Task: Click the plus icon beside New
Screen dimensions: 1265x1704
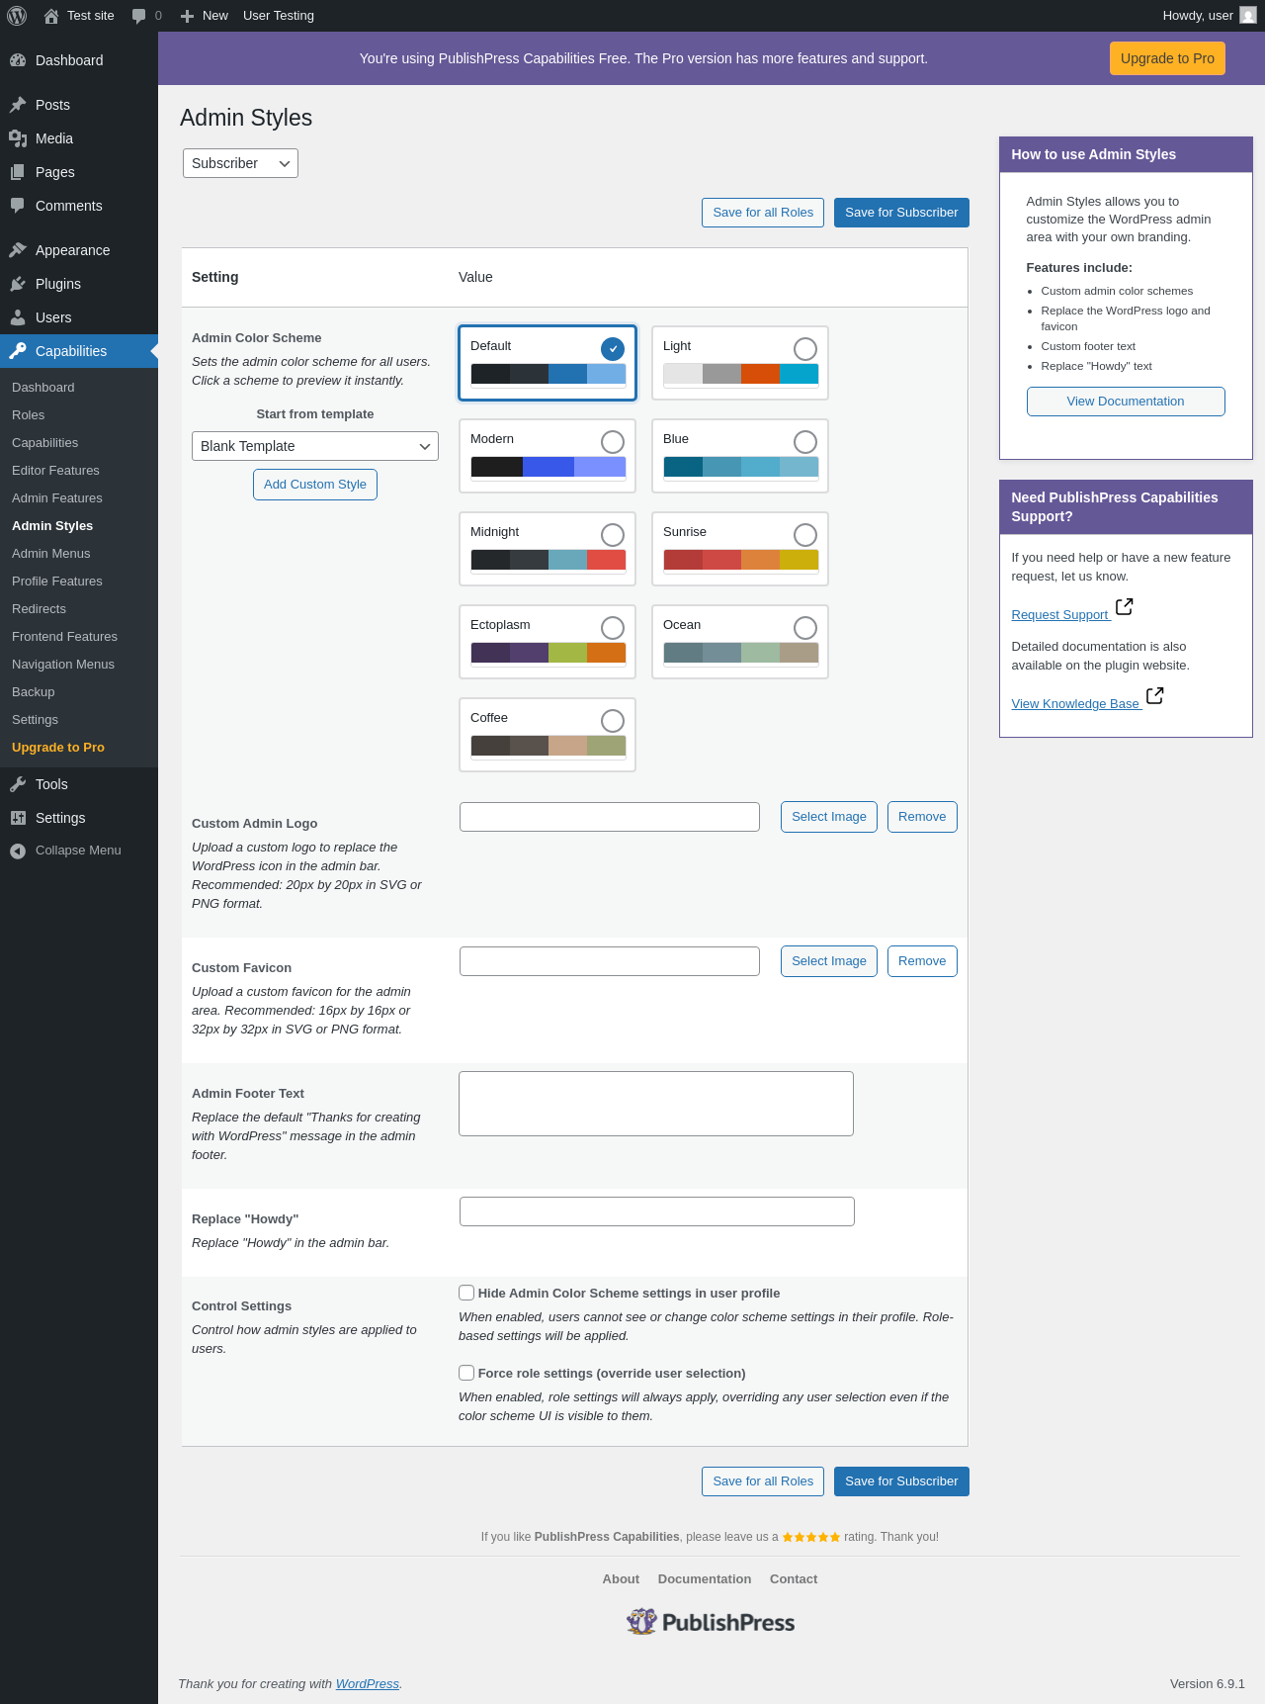Action: pyautogui.click(x=187, y=16)
